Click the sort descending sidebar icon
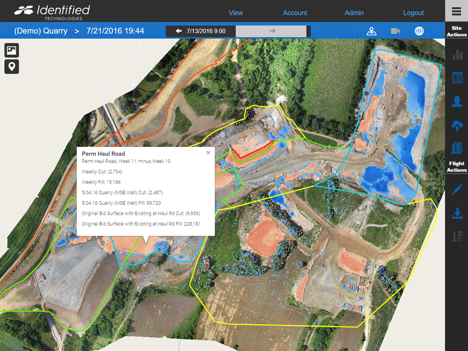The width and height of the screenshot is (468, 351). tap(457, 237)
